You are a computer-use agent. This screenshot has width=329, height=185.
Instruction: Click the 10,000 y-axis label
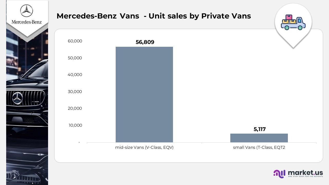(x=75, y=125)
